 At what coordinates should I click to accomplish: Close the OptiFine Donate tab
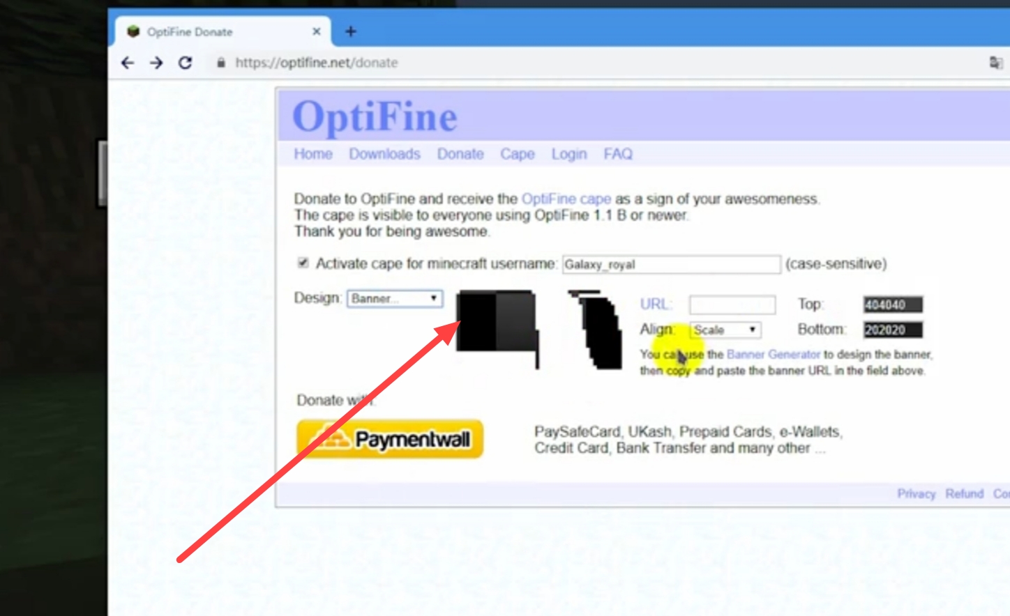[x=316, y=31]
